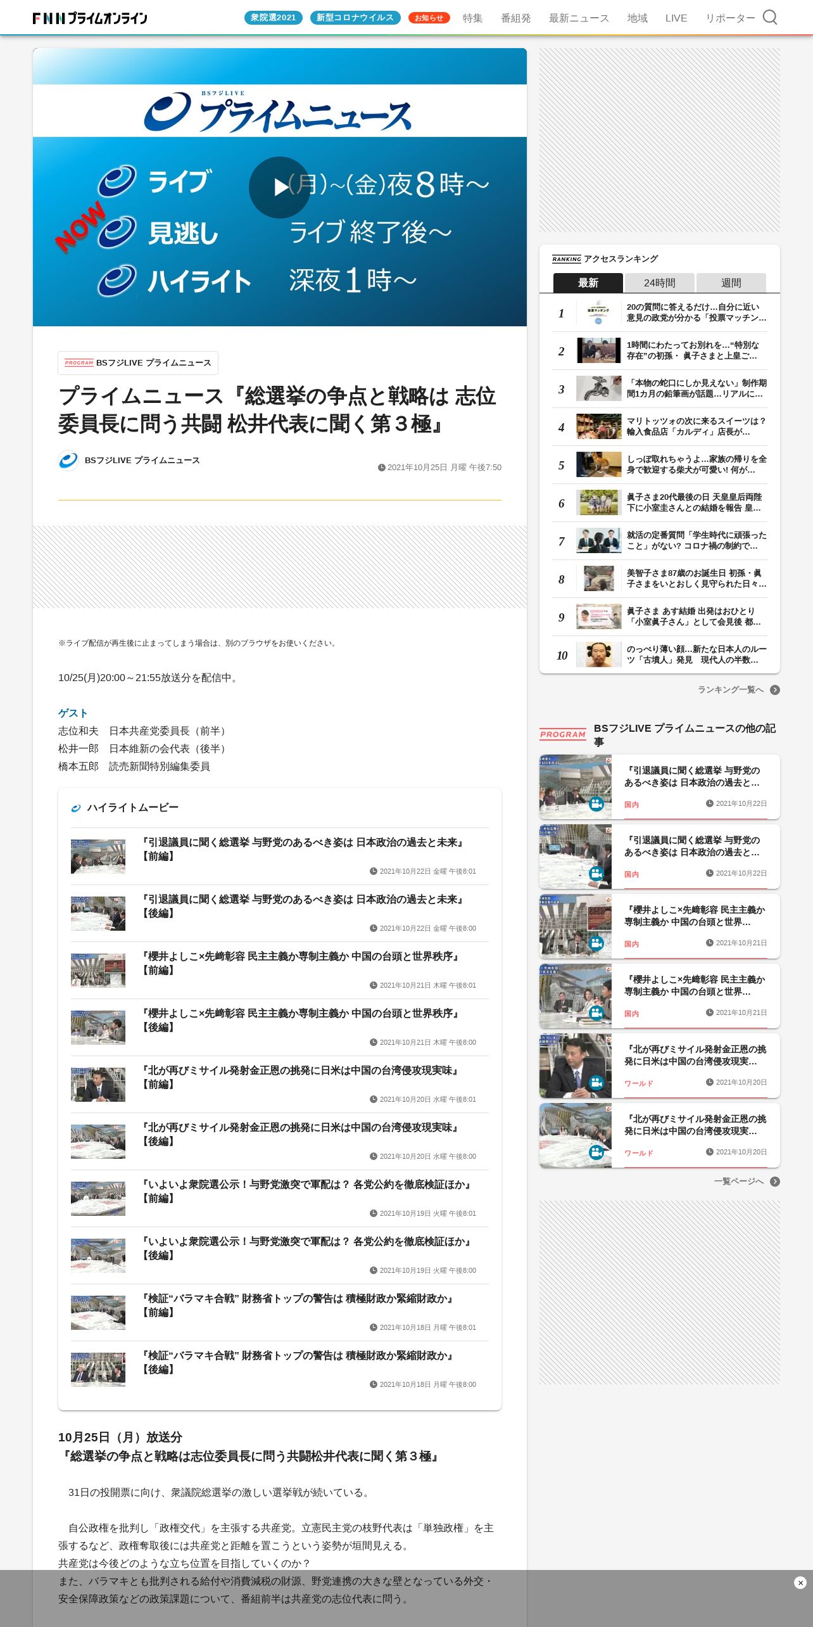Viewport: 813px width, 1627px height.
Task: Click BSフジLIVE プライムニュース author name
Action: coord(142,461)
